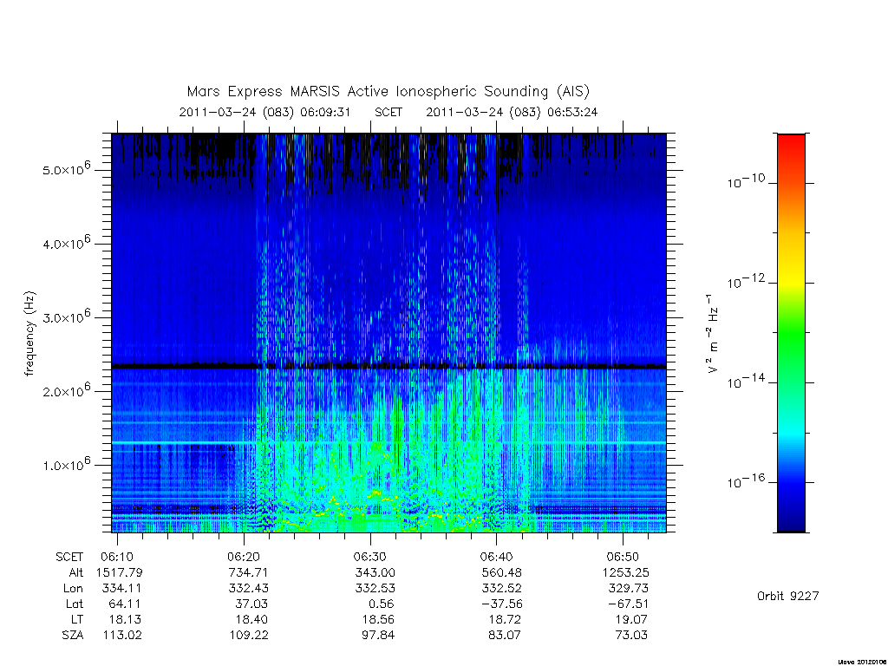Click the '4.0×10^6' frequency tick label
The width and height of the screenshot is (888, 666).
pyautogui.click(x=66, y=243)
